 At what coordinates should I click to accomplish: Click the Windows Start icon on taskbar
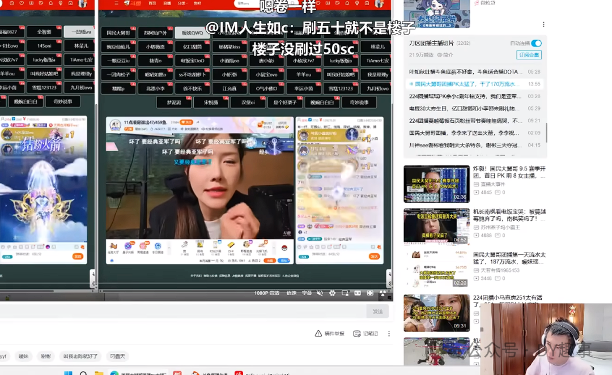tap(68, 373)
